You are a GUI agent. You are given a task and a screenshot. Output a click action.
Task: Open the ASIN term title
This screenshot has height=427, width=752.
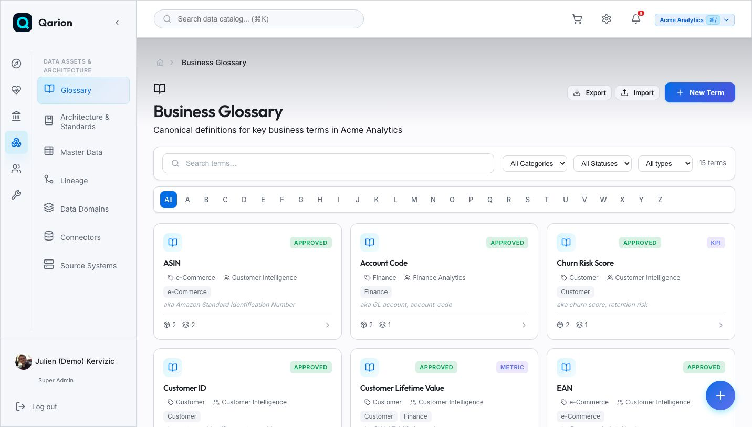(x=172, y=263)
